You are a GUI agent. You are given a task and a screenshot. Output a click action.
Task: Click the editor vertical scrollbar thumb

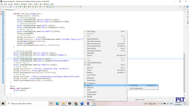(x=184, y=73)
